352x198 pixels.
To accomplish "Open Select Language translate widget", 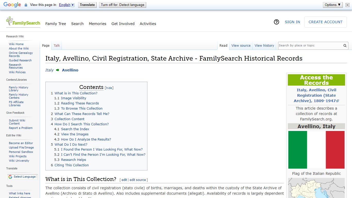I will click(x=22, y=177).
